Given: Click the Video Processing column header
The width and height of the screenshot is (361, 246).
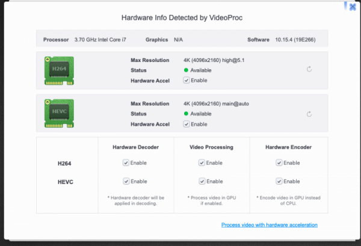Looking at the screenshot, I should click(212, 147).
